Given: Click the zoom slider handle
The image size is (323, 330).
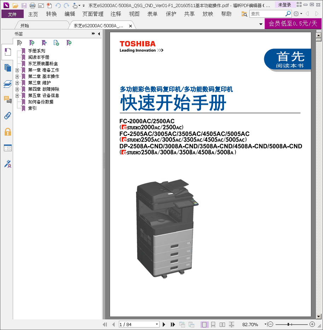Looking at the screenshot, I should point(288,324).
